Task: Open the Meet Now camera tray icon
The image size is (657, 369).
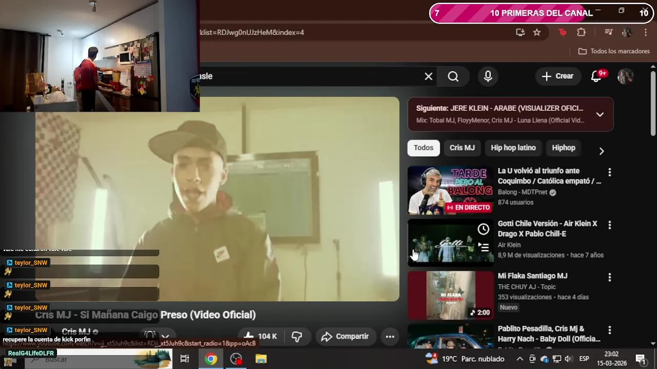Action: coord(532,359)
